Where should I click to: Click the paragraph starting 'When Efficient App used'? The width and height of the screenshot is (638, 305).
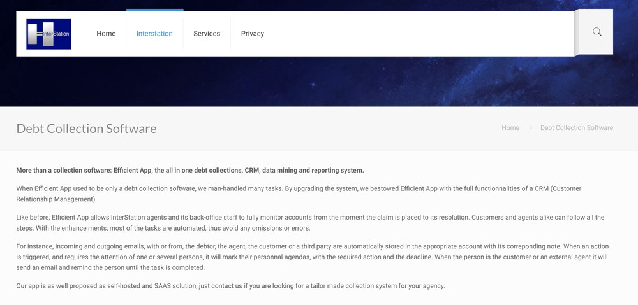pos(299,194)
